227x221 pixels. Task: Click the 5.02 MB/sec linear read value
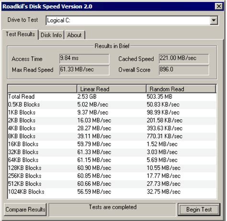tap(93, 105)
